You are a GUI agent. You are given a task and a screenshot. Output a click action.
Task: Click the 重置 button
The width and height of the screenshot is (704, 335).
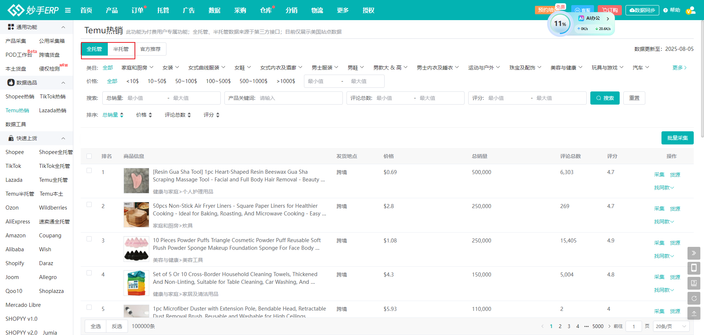(634, 98)
